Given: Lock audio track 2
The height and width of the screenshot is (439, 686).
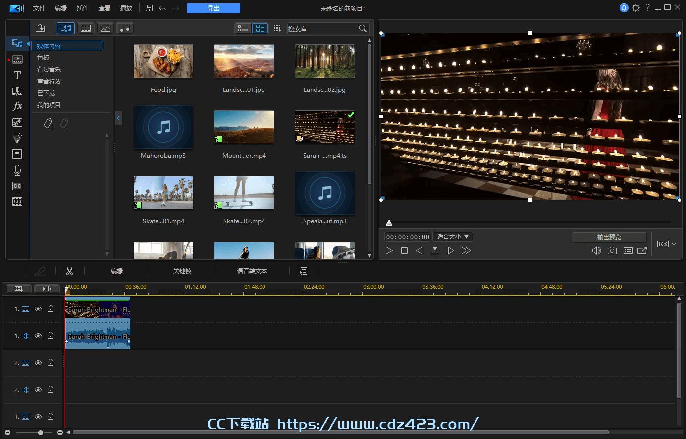Looking at the screenshot, I should point(51,389).
